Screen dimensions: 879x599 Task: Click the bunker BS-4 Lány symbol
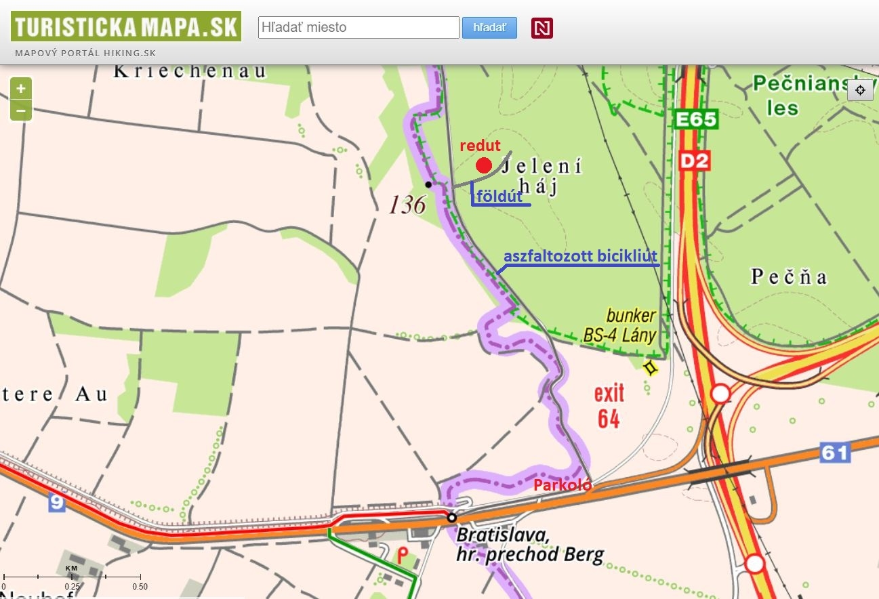coord(650,368)
